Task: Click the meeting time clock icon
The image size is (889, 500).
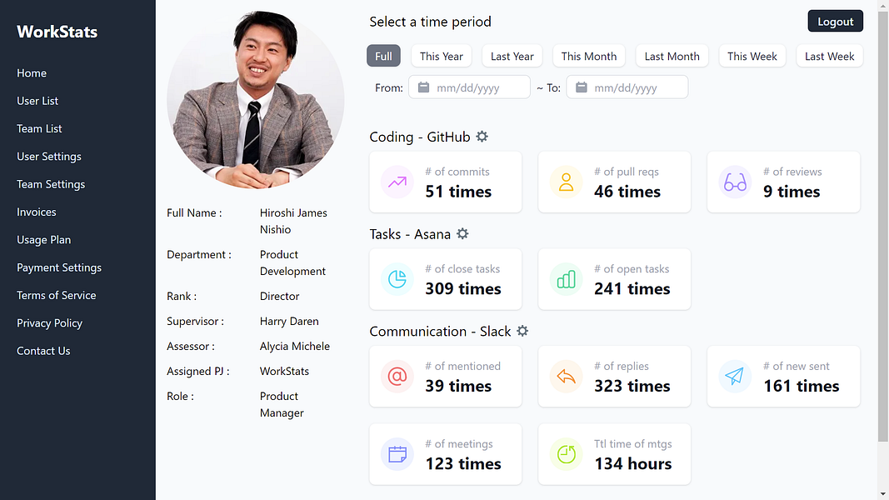Action: pos(566,454)
